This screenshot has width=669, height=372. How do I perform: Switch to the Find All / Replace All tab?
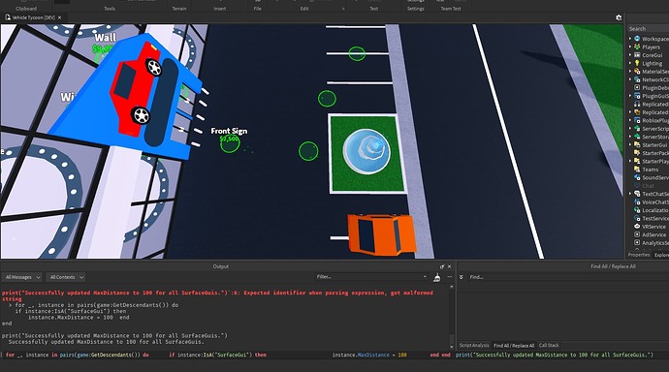[x=514, y=346]
